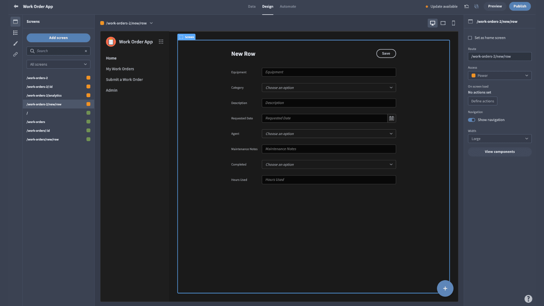Image resolution: width=544 pixels, height=306 pixels.
Task: Switch to the Data tab
Action: [x=252, y=6]
